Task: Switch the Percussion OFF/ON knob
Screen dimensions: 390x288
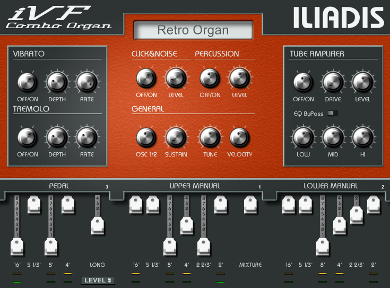Action: coord(210,78)
